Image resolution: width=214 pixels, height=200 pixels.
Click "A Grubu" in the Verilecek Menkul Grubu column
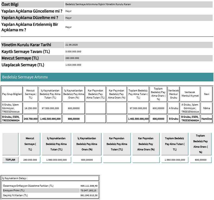(x=173, y=108)
